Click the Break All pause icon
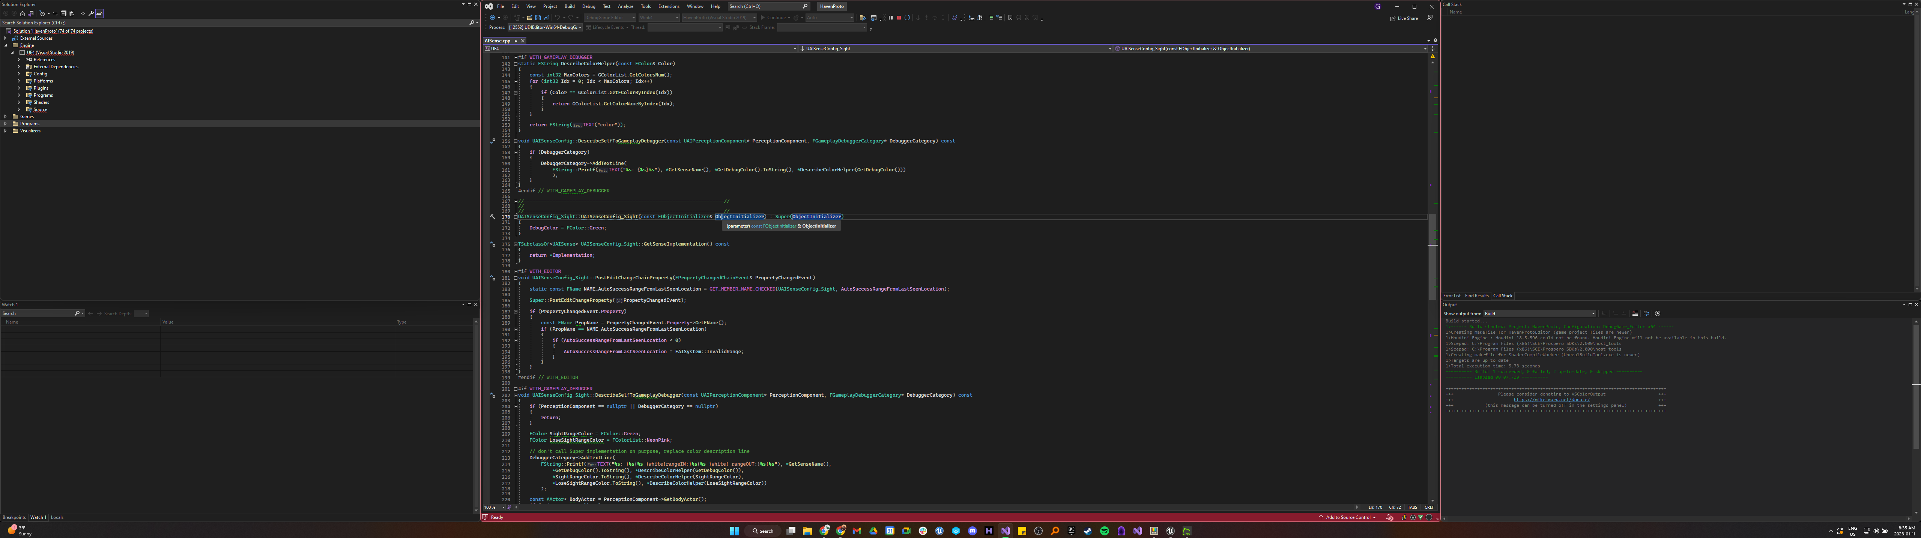The width and height of the screenshot is (1921, 538). click(890, 18)
